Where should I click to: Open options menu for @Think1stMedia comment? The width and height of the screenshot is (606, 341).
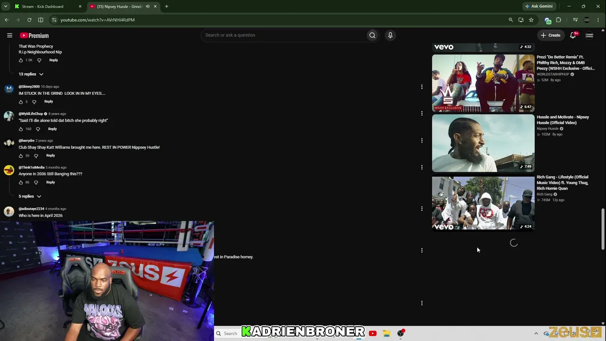point(422,167)
